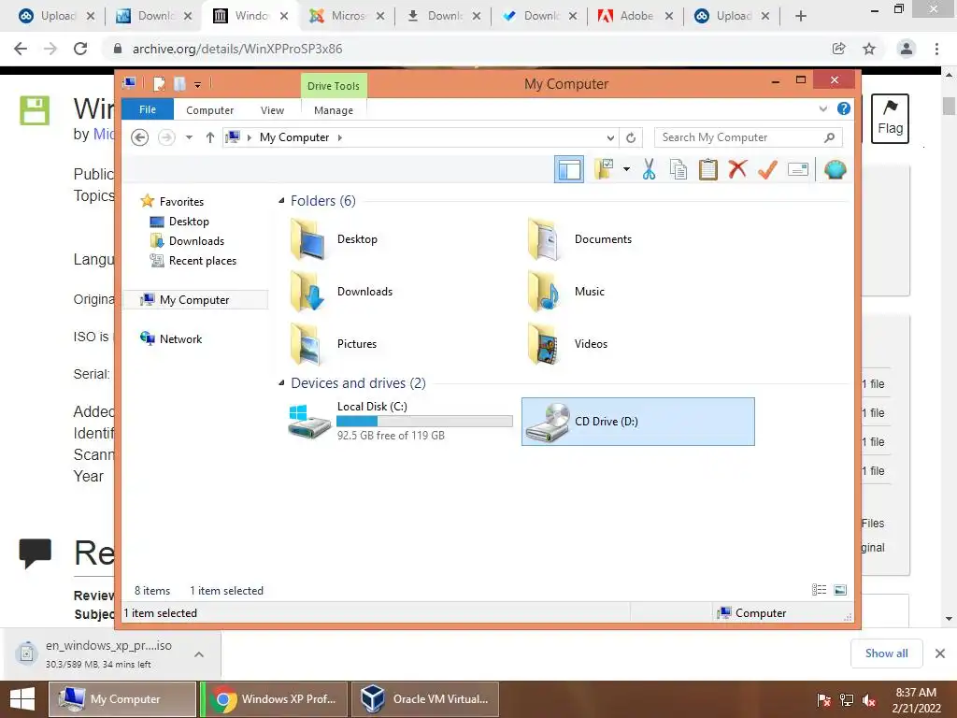Refresh the My Computer address bar

pyautogui.click(x=631, y=137)
